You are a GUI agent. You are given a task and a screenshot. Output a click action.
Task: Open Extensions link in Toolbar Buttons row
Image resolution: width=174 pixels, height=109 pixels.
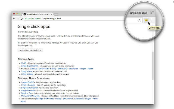[79, 99]
